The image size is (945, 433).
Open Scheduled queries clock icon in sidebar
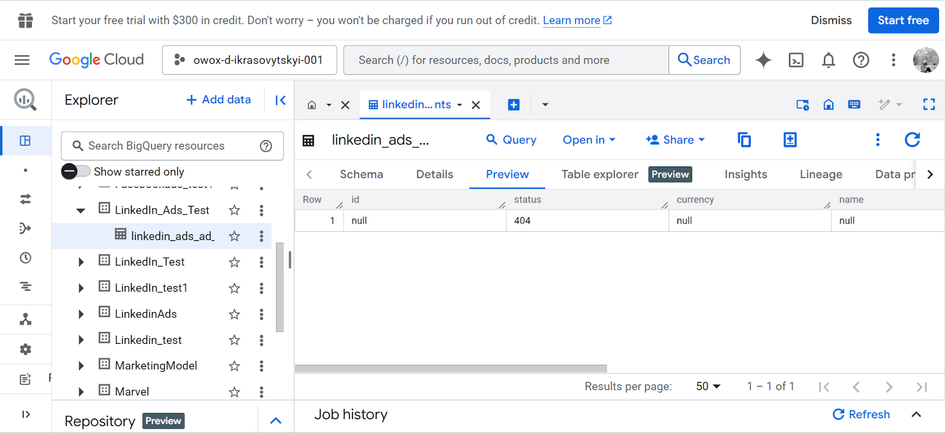(x=25, y=258)
